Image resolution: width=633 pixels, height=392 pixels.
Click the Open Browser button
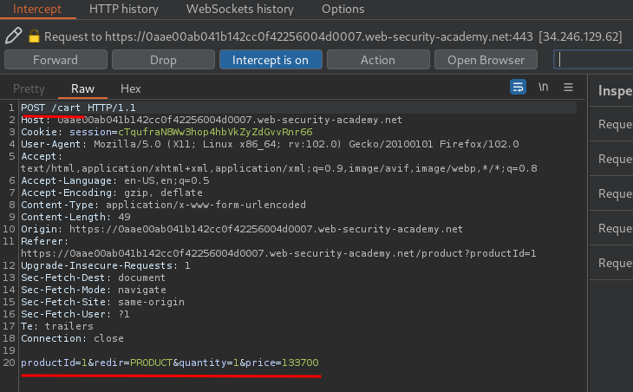pos(486,60)
